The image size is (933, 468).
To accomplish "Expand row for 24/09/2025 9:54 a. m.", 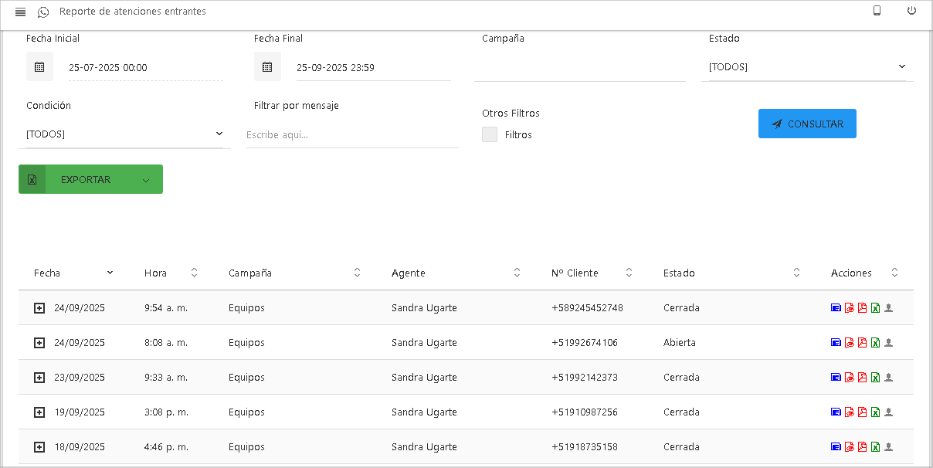I will click(39, 308).
